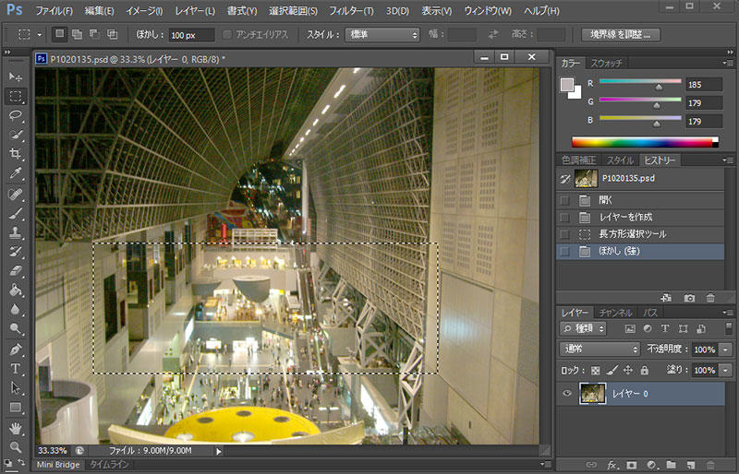This screenshot has width=739, height=474.
Task: Select the Clone Stamp tool
Action: click(x=16, y=232)
